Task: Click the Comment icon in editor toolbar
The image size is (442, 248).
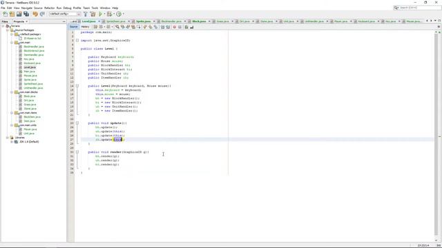Action: coord(186,27)
